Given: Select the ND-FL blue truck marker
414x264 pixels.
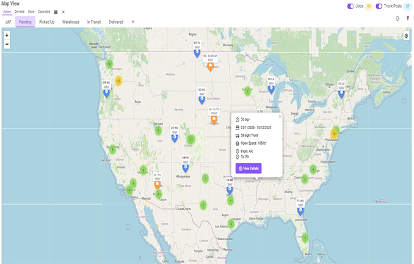Looking at the screenshot, I should tap(197, 53).
